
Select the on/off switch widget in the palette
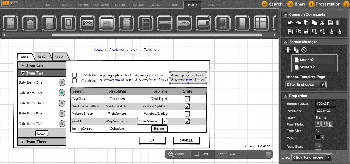(203, 23)
